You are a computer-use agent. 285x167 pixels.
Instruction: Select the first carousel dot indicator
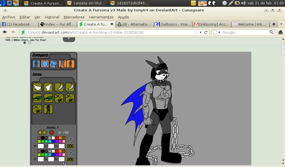[25, 43]
